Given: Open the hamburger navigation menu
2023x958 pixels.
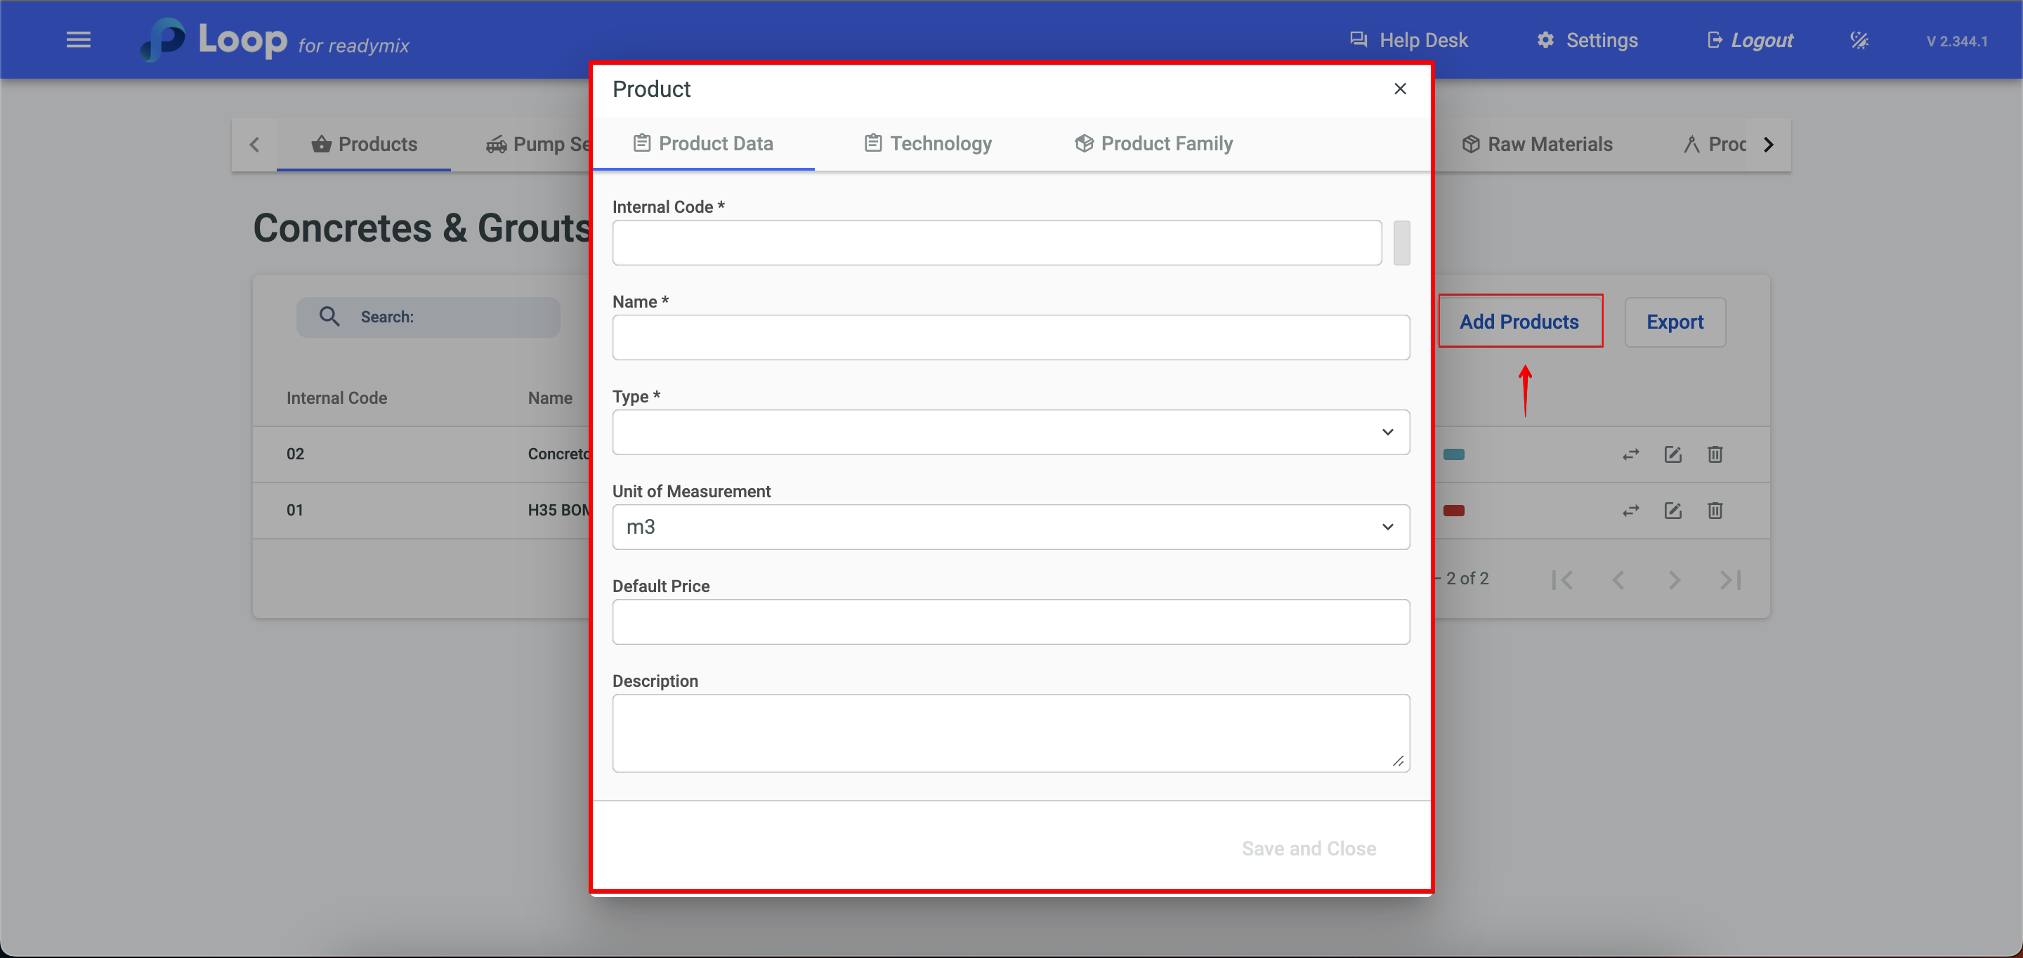Looking at the screenshot, I should 79,39.
